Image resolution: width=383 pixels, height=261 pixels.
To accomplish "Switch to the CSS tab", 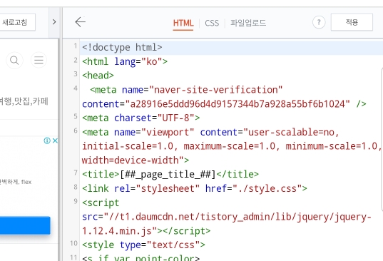I will coord(212,24).
